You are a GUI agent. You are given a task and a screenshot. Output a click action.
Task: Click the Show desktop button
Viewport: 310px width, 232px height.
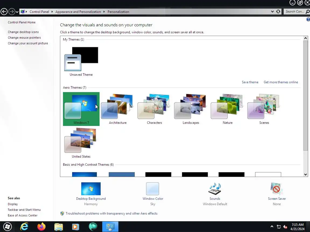[x=308, y=227]
